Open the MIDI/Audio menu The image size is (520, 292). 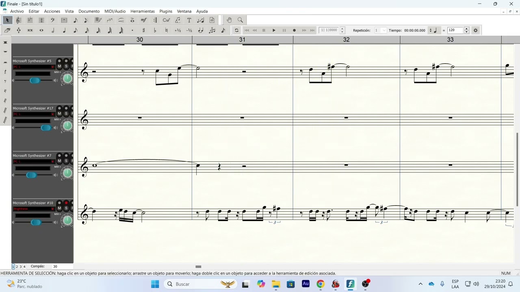pyautogui.click(x=115, y=11)
